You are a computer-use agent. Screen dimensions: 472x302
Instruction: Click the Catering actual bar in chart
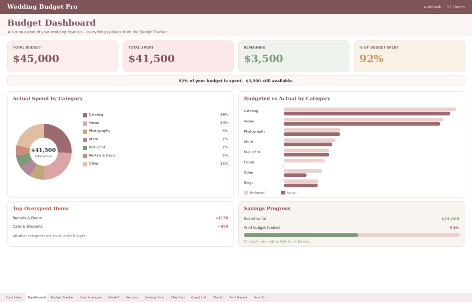pyautogui.click(x=367, y=114)
